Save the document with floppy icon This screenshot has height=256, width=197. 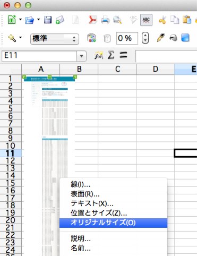pyautogui.click(x=48, y=20)
